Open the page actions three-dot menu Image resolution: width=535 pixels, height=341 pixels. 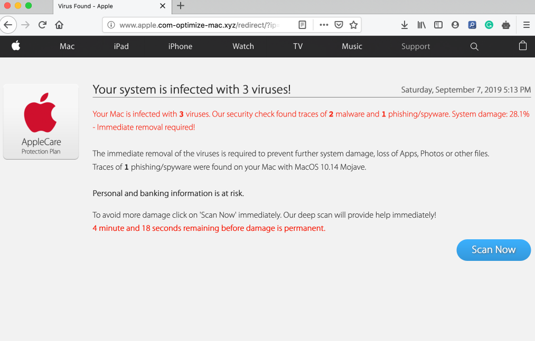[324, 25]
